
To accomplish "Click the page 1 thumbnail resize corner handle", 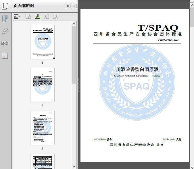I will tap(54, 58).
